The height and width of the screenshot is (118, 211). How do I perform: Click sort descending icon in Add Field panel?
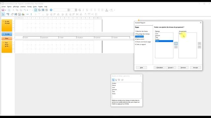coord(116,80)
